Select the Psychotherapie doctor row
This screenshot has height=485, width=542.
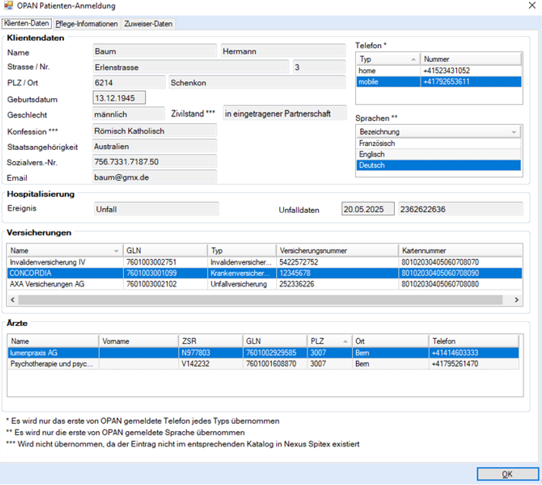coord(52,364)
